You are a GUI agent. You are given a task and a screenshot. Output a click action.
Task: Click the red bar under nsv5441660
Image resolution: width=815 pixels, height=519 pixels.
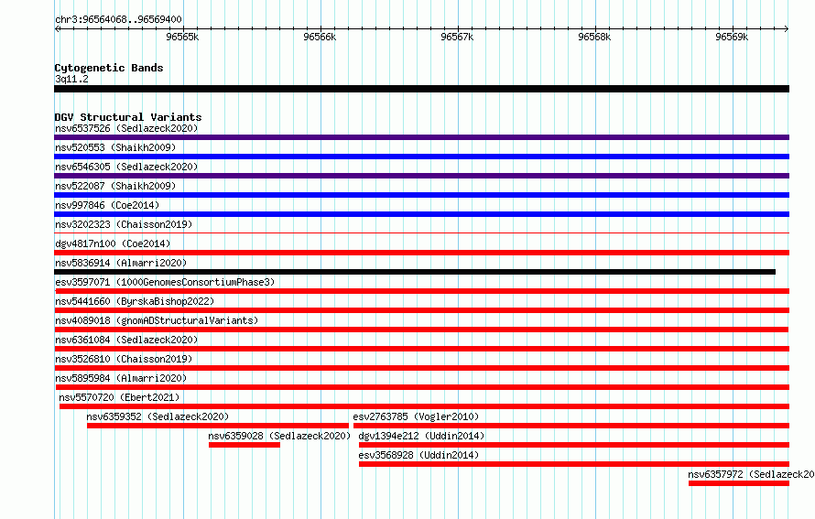point(421,310)
